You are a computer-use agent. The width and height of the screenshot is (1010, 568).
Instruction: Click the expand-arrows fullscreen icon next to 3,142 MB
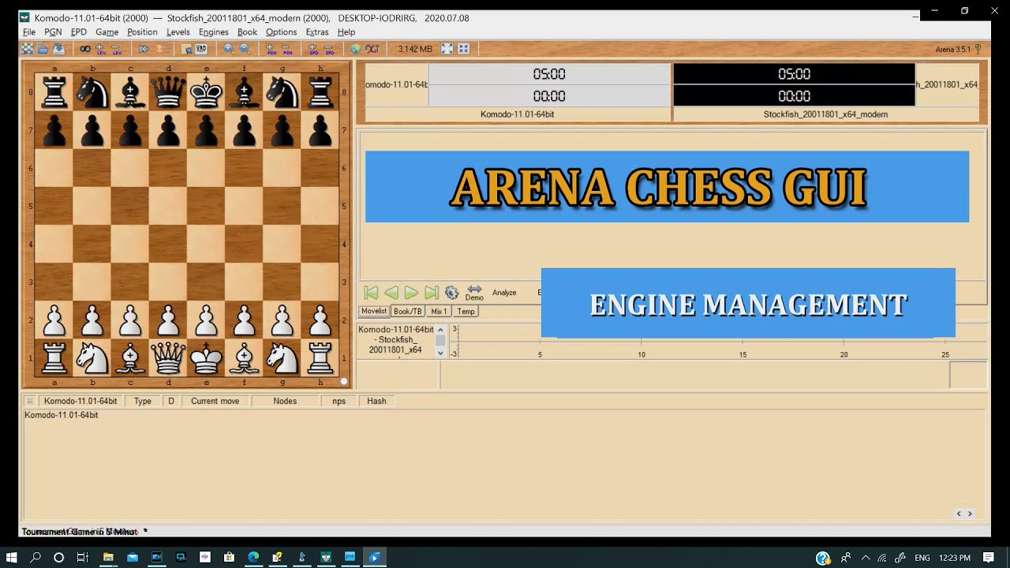tap(447, 49)
